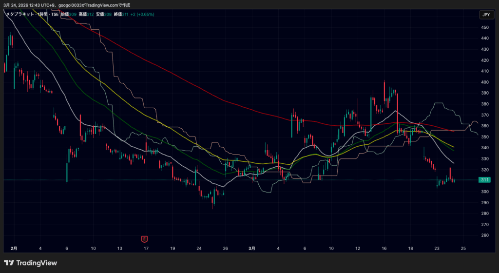Image resolution: width=499 pixels, height=273 pixels.
Task: Open the earnings marker labelled E
Action: (144, 239)
